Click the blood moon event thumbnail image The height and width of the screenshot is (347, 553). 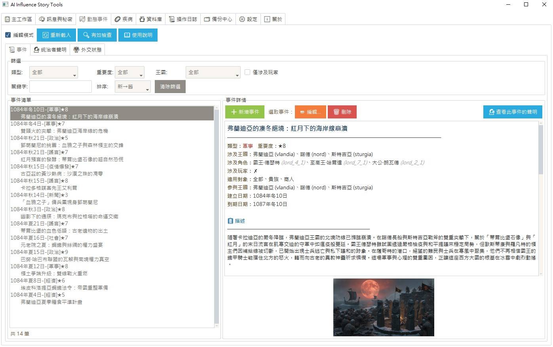[x=384, y=307]
